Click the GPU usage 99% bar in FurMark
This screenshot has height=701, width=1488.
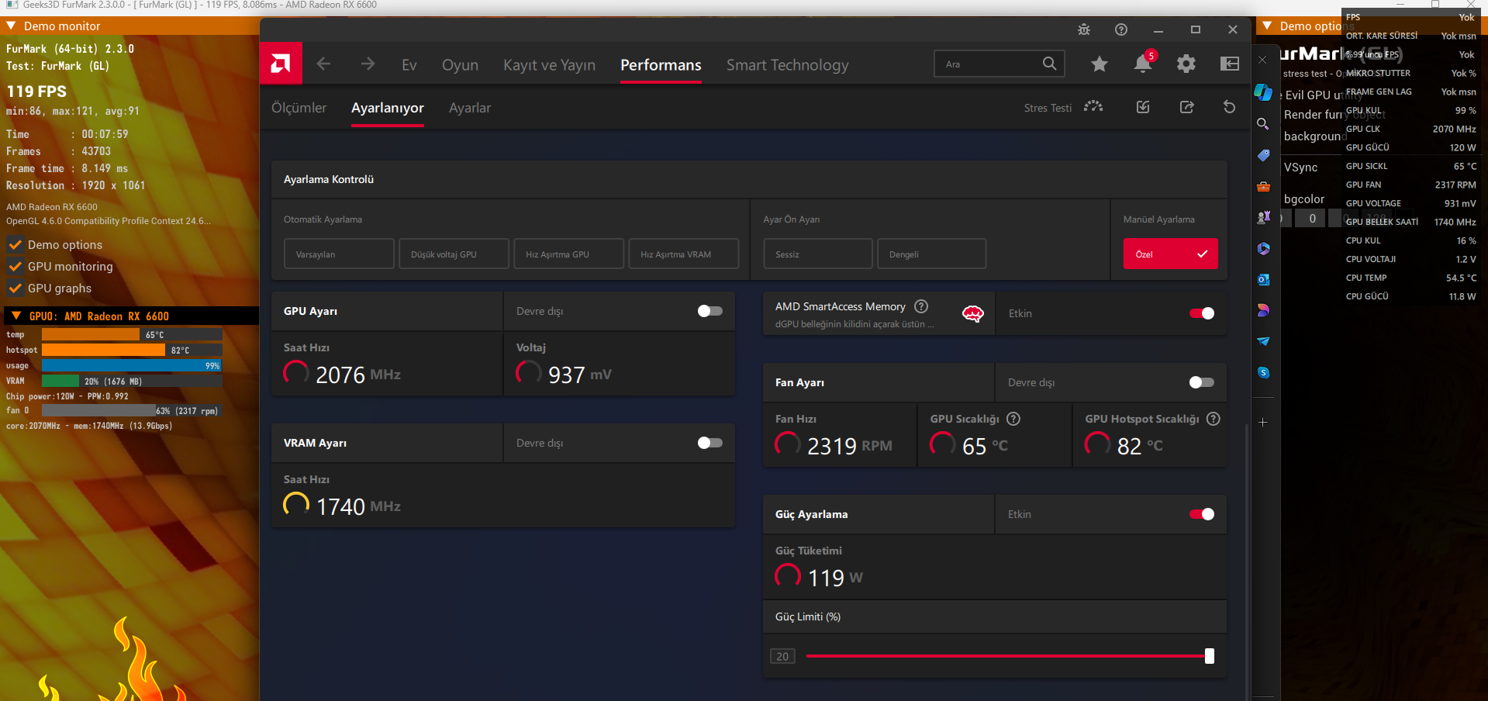[132, 365]
